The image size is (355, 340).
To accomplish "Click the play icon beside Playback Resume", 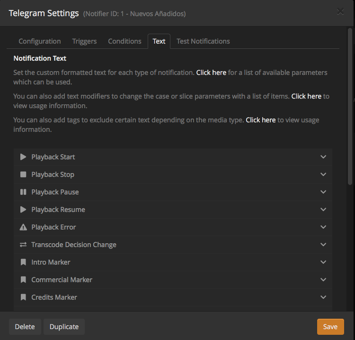I will (23, 210).
